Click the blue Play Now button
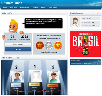102x96 pixels. [x=18, y=49]
